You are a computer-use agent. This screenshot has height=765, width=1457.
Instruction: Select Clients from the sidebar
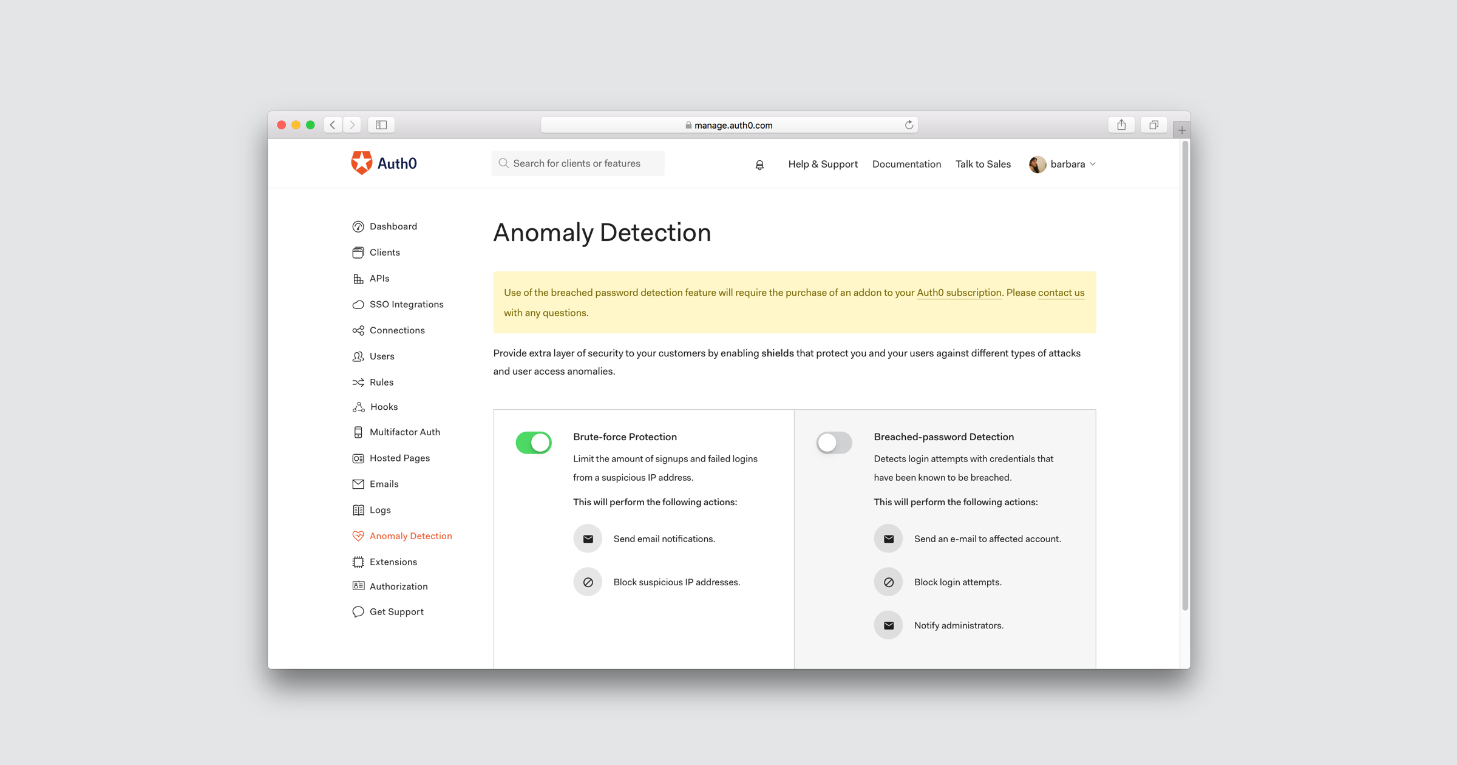(x=385, y=252)
